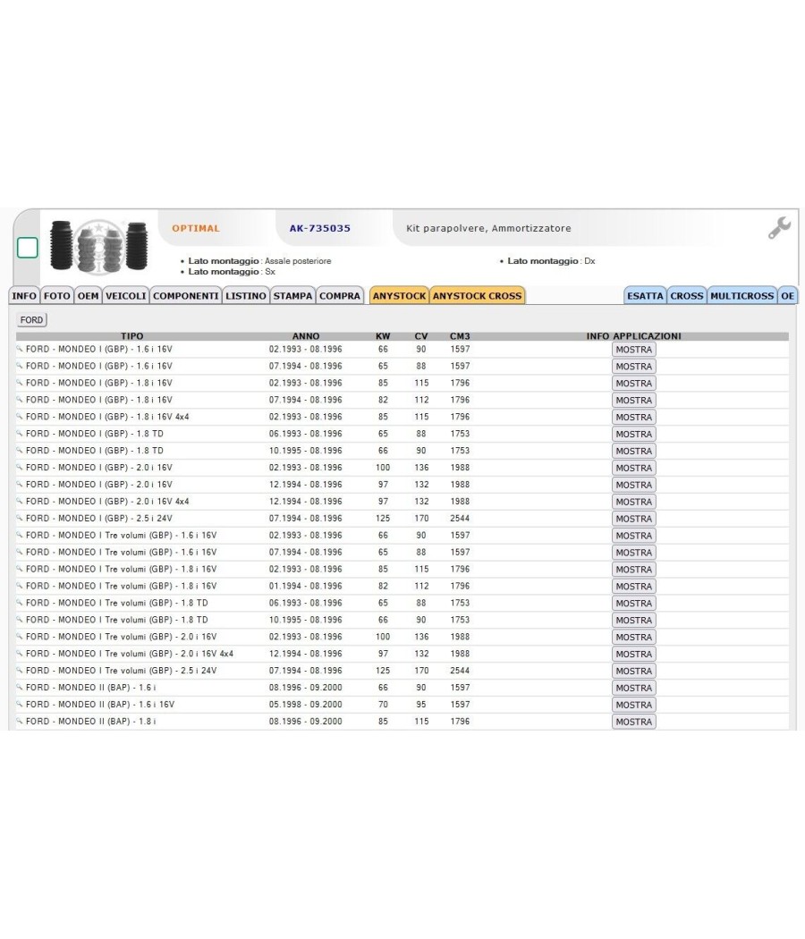Select the orange ANYSTOCK tab
This screenshot has width=805, height=939.
[x=400, y=296]
